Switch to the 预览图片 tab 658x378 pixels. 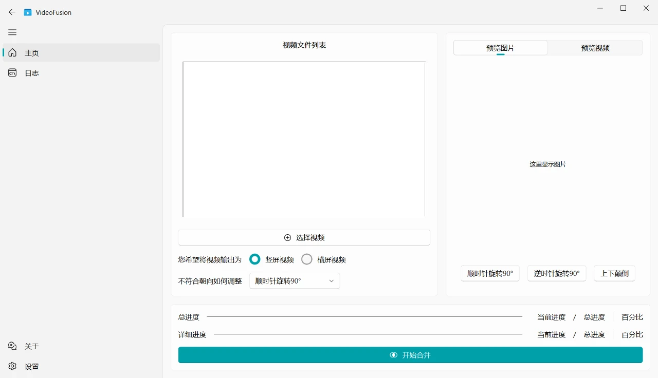[500, 48]
